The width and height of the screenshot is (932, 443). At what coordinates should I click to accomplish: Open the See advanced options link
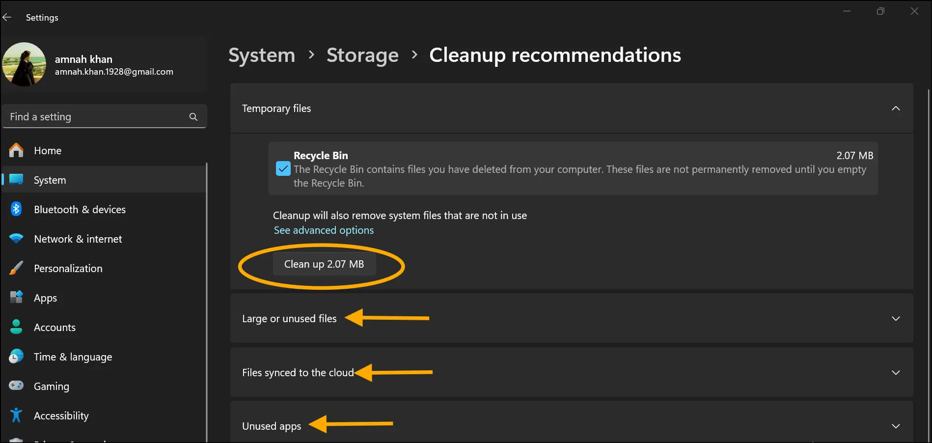(324, 230)
